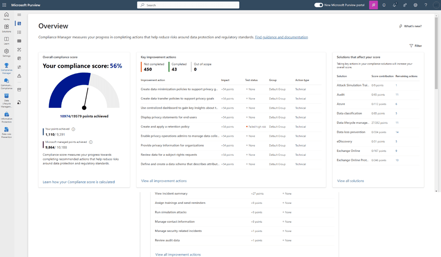Open notifications bell icon

pyautogui.click(x=384, y=5)
